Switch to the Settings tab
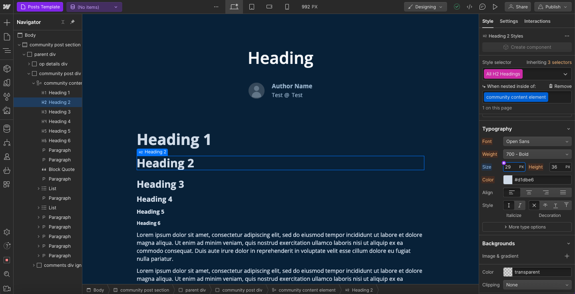The image size is (575, 294). pos(508,21)
